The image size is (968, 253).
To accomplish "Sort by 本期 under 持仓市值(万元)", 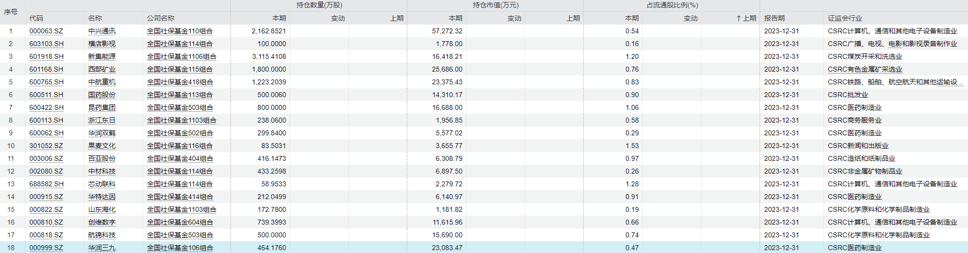I will [456, 18].
